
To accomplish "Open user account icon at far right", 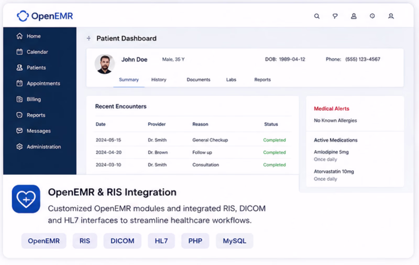I will click(x=391, y=16).
